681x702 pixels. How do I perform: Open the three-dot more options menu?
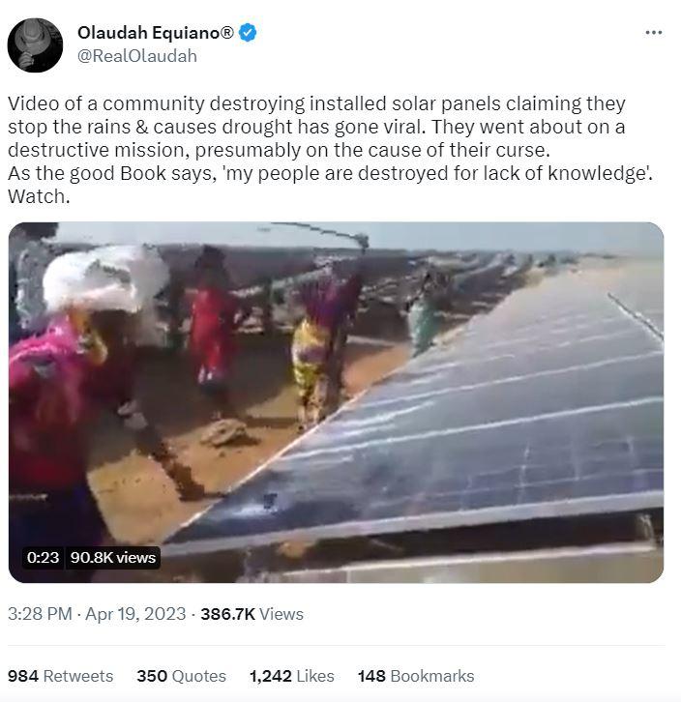click(654, 32)
